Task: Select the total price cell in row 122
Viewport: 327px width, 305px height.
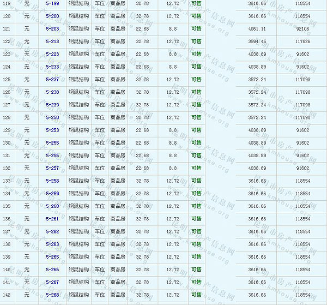Action: [302, 41]
